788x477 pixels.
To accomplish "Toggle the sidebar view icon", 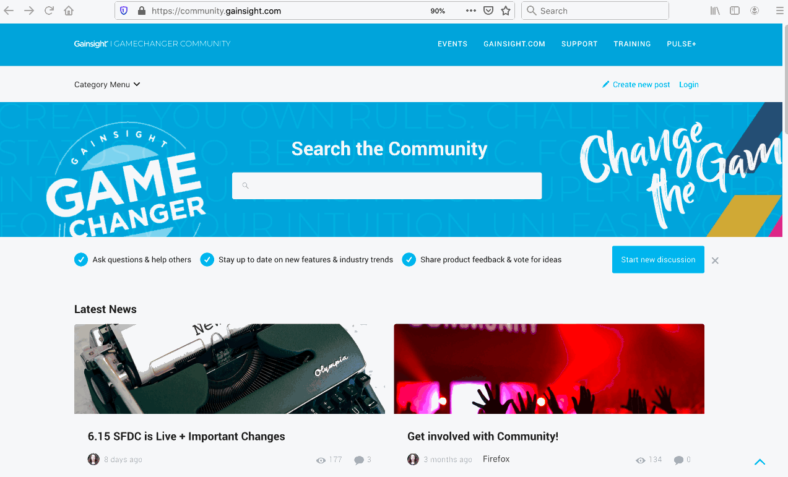I will click(735, 11).
